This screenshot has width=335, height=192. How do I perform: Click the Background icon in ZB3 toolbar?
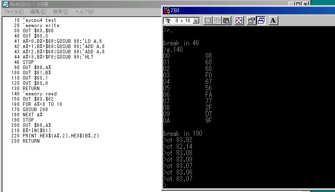[x=261, y=21]
